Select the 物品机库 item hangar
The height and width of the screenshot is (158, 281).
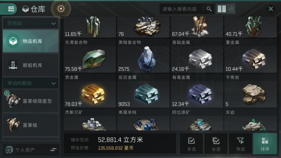[31, 41]
